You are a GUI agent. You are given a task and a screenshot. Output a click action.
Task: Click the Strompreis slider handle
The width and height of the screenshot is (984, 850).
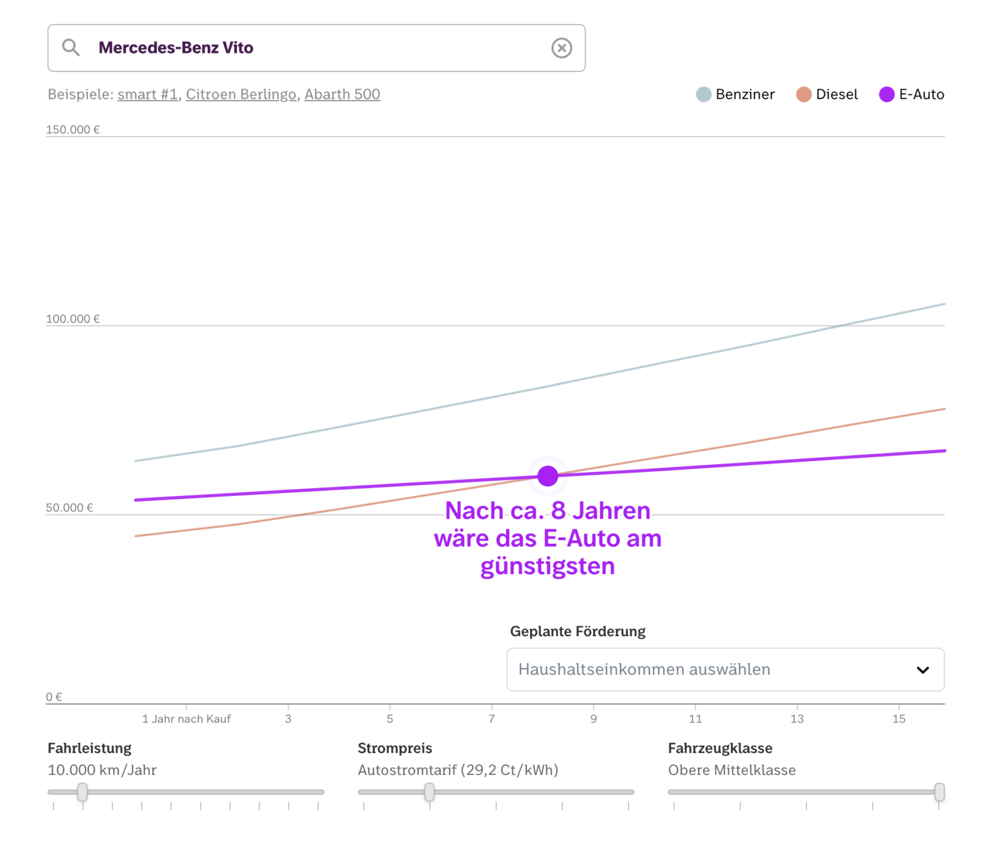point(429,792)
